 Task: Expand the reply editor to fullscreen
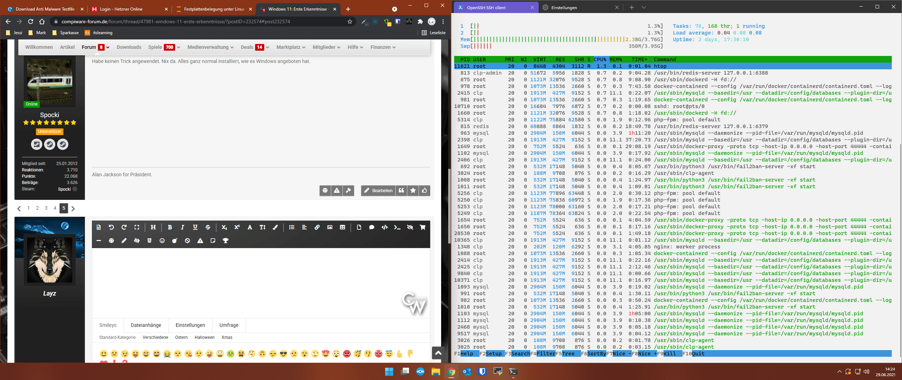coord(137,227)
